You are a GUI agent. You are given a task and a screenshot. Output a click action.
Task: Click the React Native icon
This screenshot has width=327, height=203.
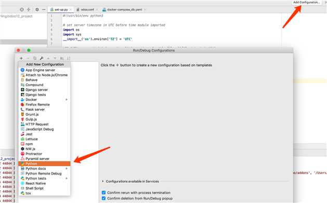point(22,183)
